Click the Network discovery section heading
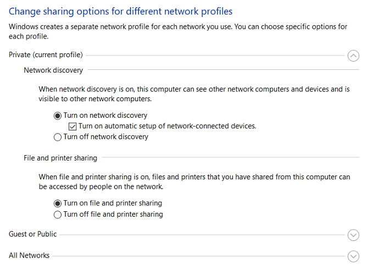368x269 pixels. click(x=53, y=70)
